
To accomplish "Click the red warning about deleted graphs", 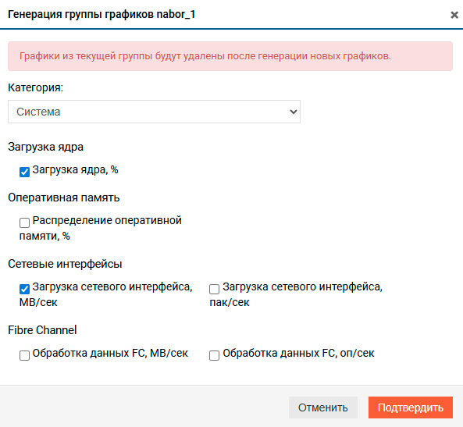I will click(x=230, y=56).
